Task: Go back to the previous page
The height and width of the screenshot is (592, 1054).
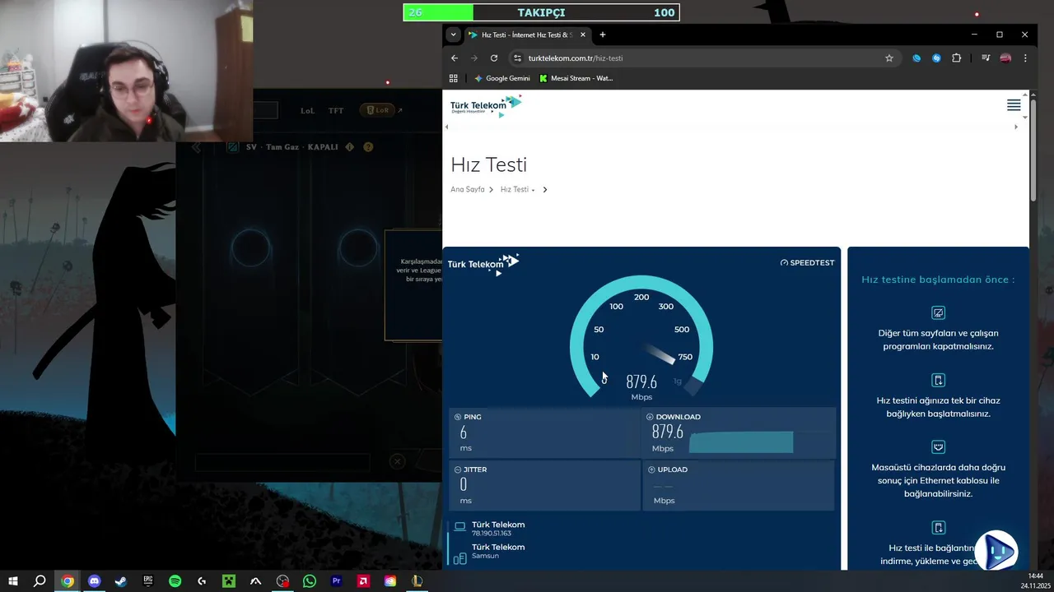Action: point(455,58)
